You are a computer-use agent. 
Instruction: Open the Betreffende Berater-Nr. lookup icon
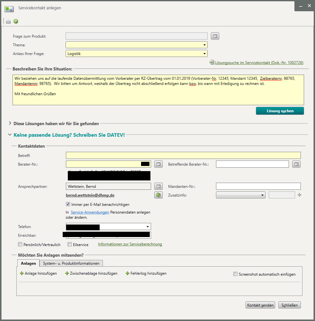click(296, 164)
